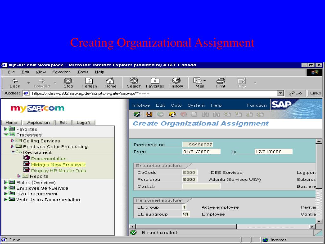Click the SAP yellow Exit arrow icon
The height and width of the screenshot is (244, 325).
[172, 114]
